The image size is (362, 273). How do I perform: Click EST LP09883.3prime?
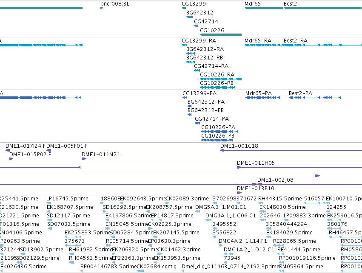(286, 220)
